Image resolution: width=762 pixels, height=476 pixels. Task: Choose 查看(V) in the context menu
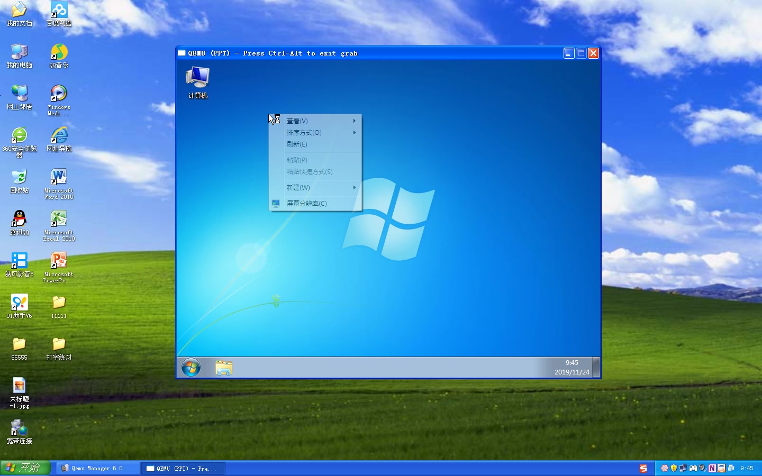[x=315, y=121]
